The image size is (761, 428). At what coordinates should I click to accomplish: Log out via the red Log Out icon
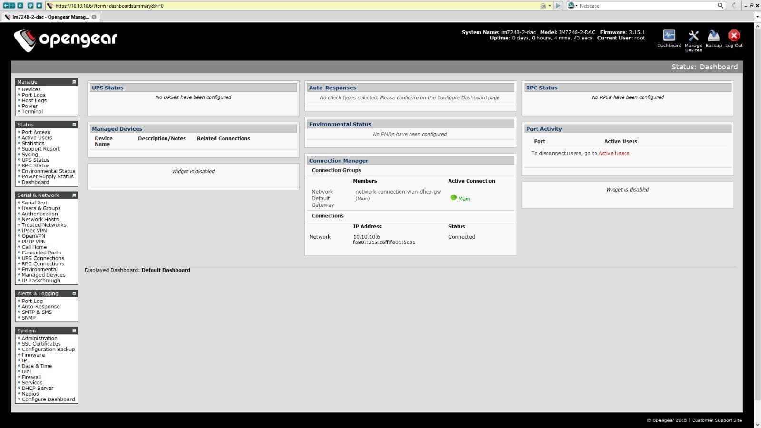734,35
